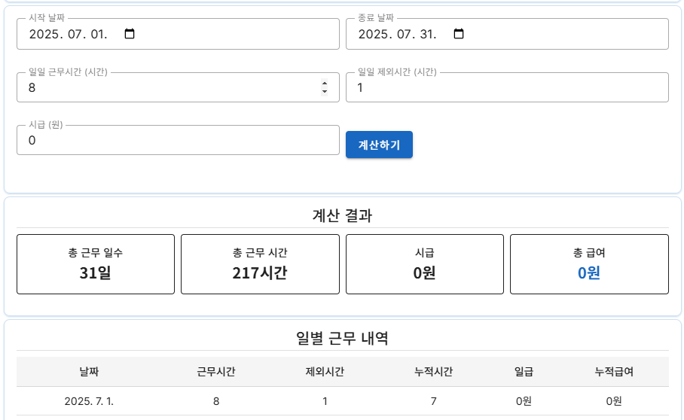Click the 계산하기 button
The image size is (684, 420).
coord(379,145)
